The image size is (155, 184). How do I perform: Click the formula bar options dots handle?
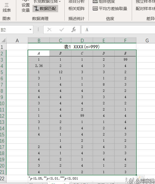[x=38, y=30]
